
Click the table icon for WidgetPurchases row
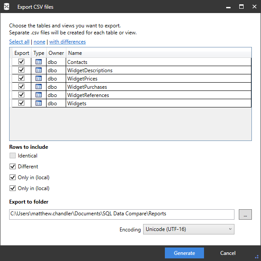pos(38,87)
